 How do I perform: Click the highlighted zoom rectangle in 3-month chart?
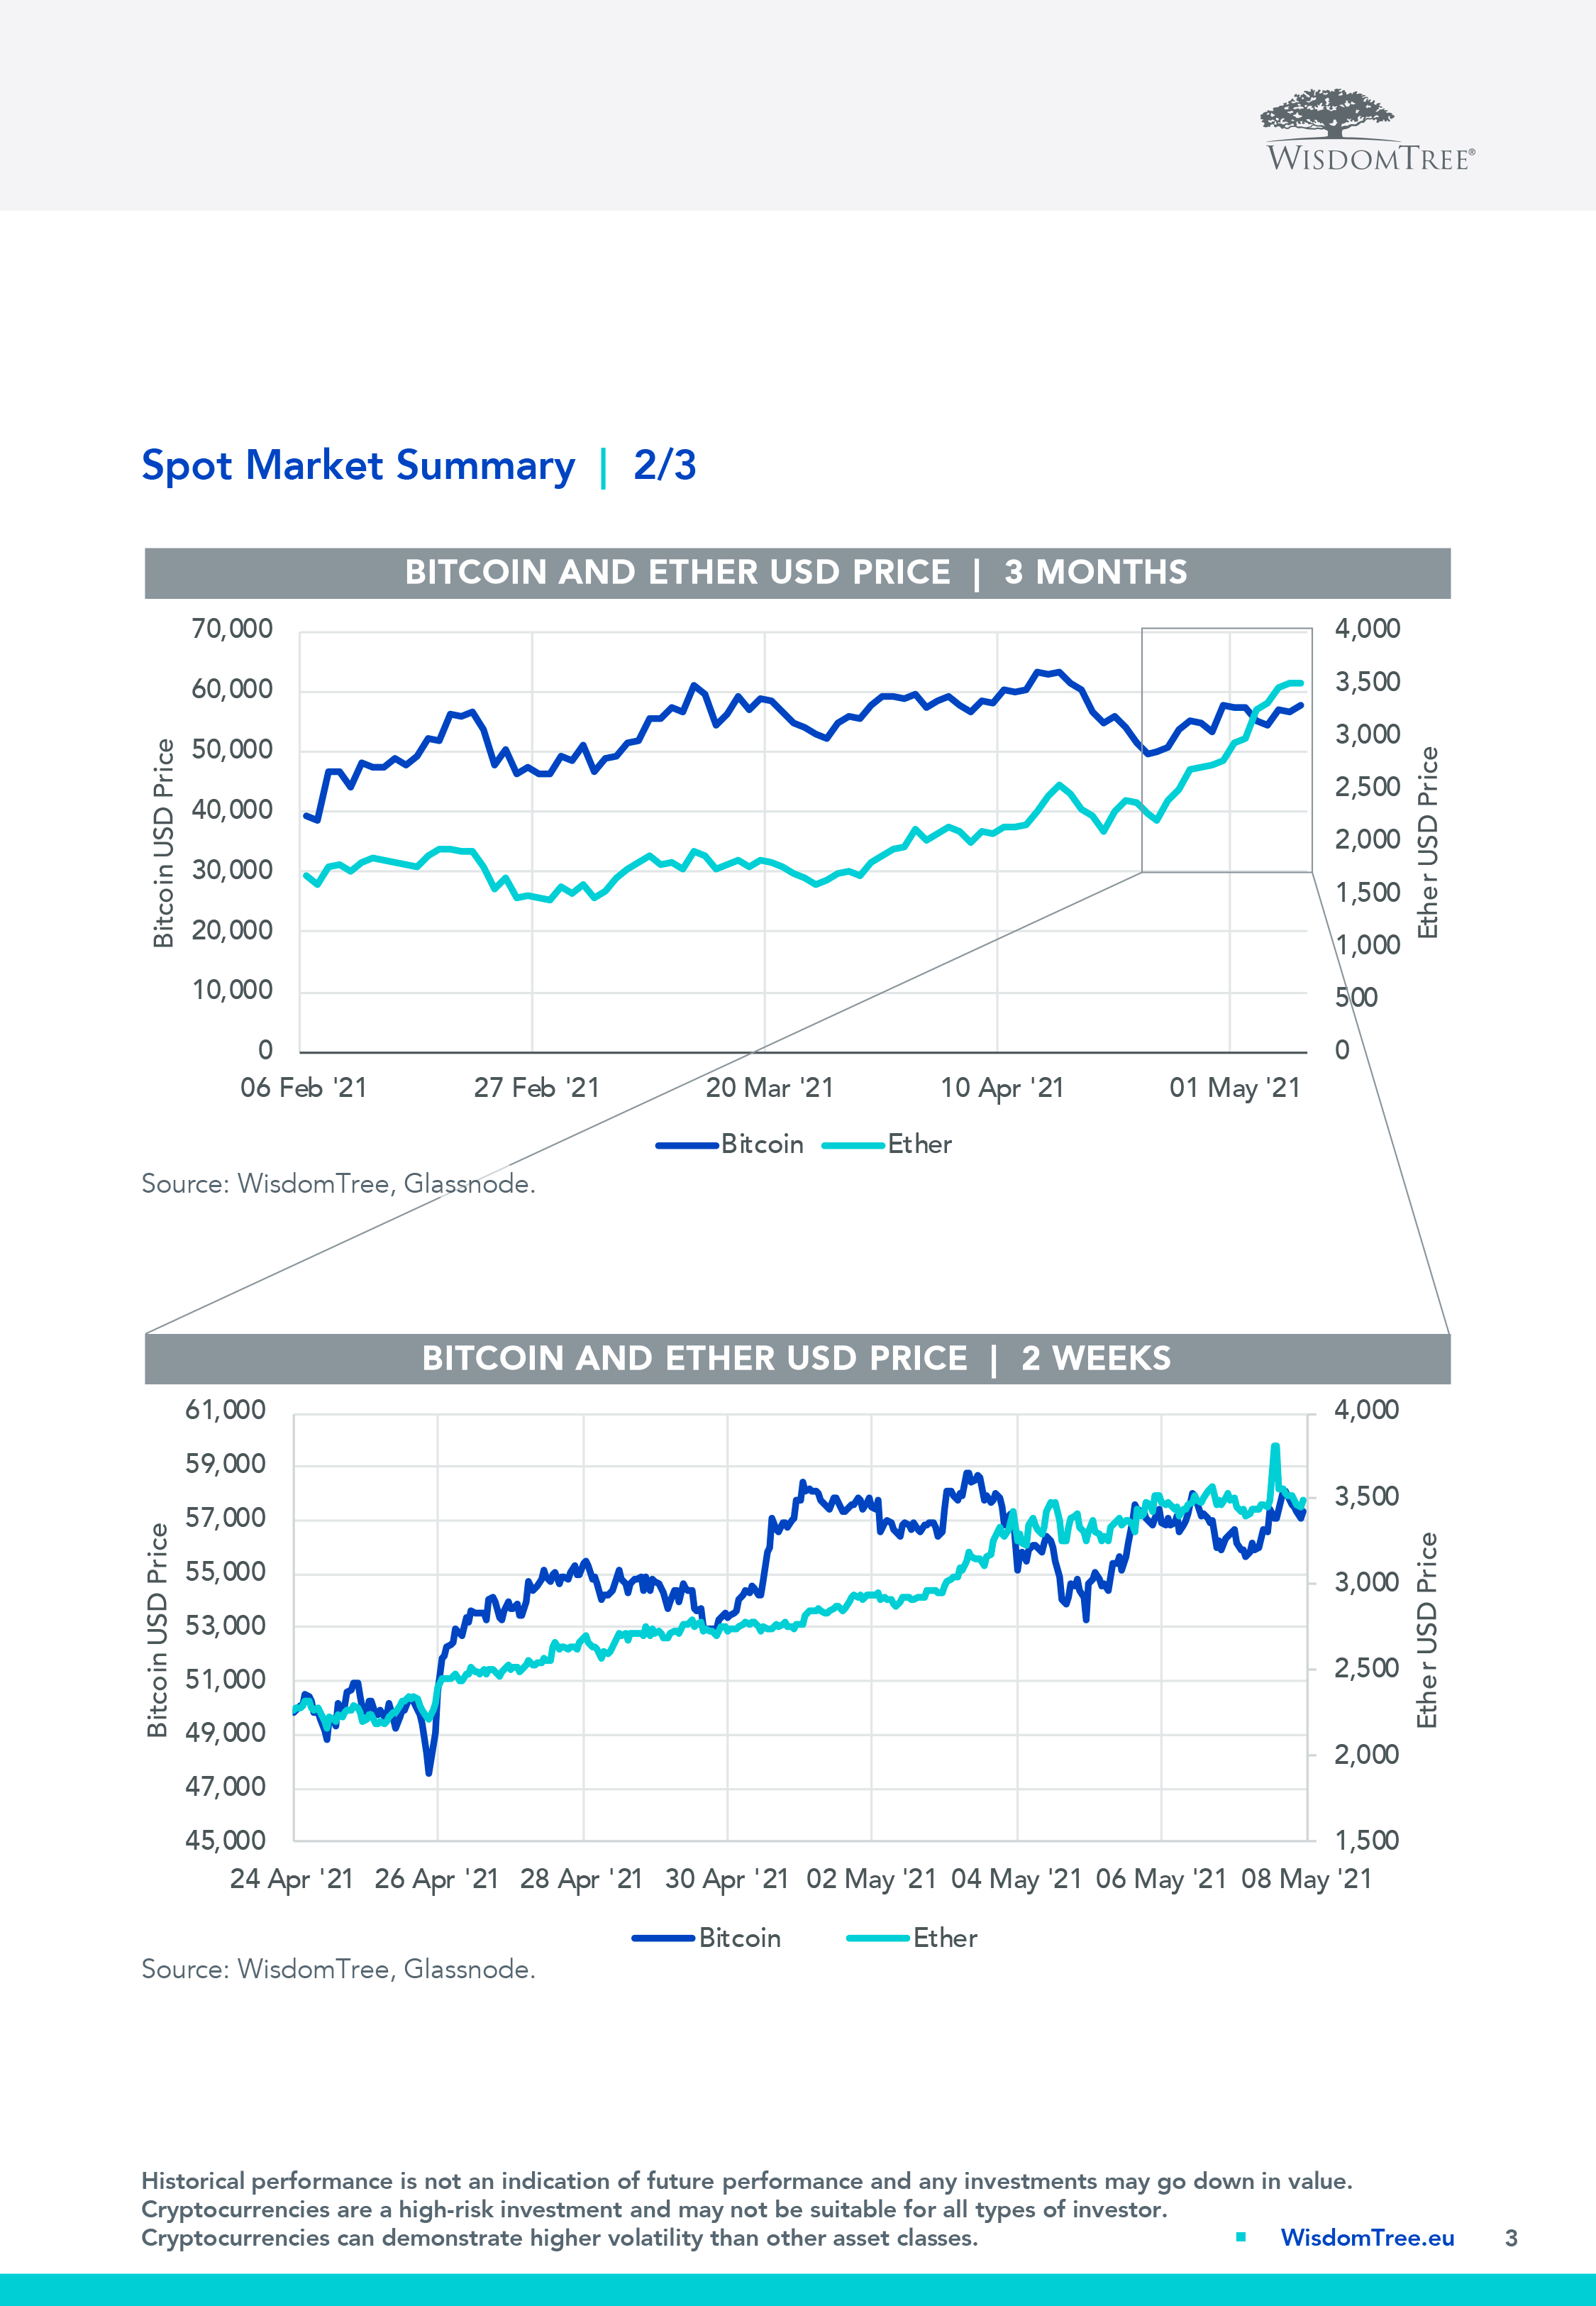(x=1226, y=750)
